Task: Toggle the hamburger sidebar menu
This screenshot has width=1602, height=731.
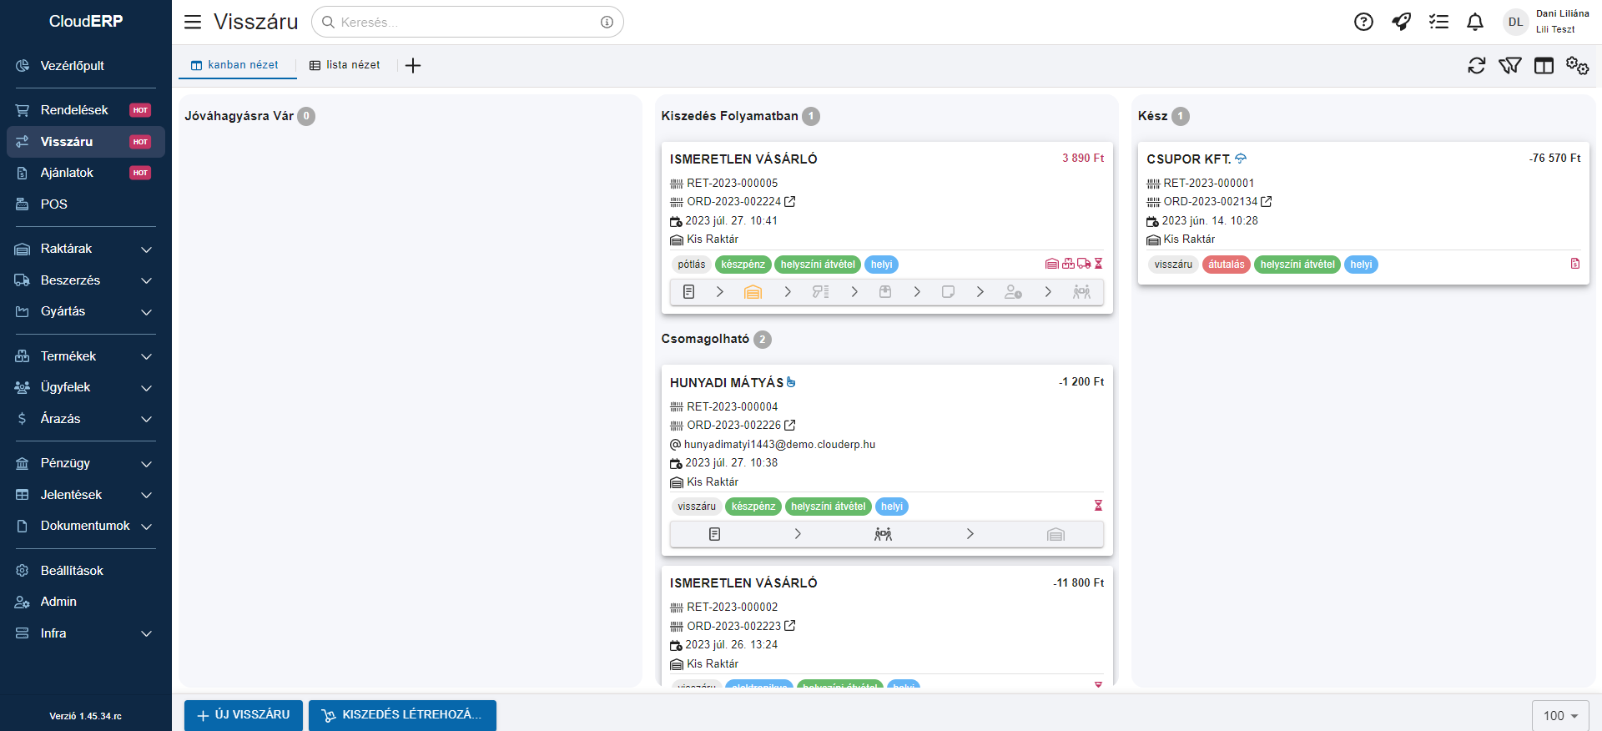Action: (193, 22)
